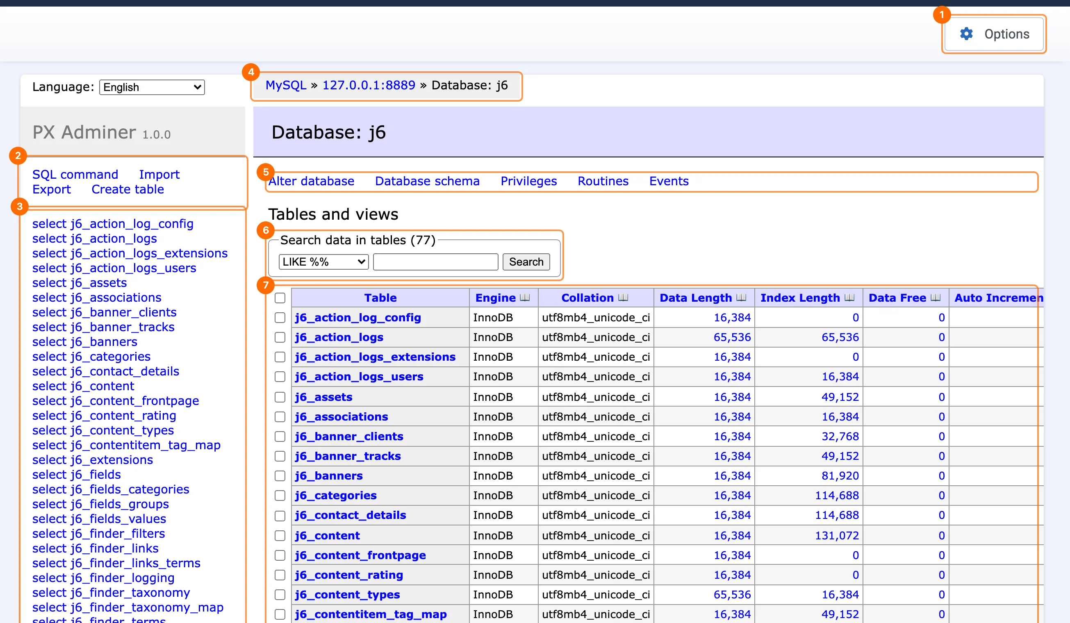1070x623 pixels.
Task: Check the j6_content row checkbox
Action: (280, 536)
